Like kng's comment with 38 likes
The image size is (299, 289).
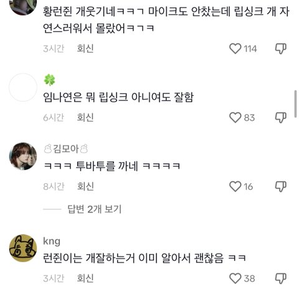tap(235, 278)
